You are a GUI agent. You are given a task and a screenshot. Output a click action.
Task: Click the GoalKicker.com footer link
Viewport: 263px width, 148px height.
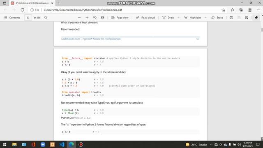tap(91, 39)
